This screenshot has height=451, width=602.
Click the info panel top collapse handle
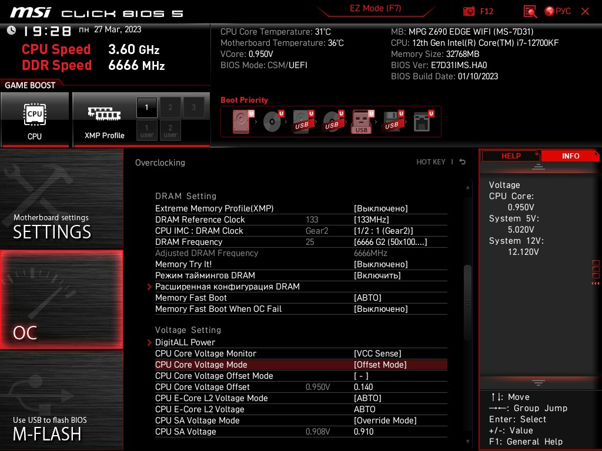click(x=539, y=166)
